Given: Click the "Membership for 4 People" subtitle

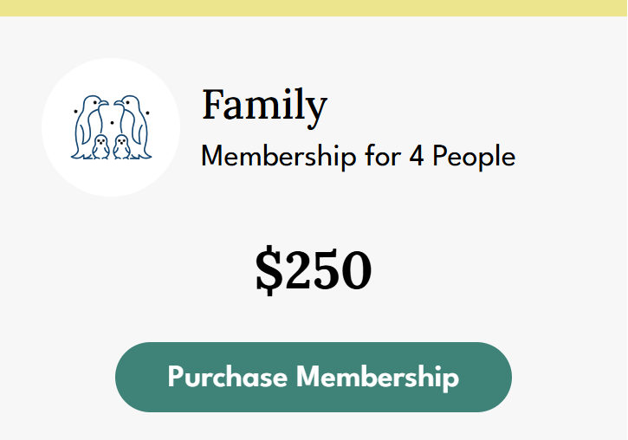Looking at the screenshot, I should (358, 157).
